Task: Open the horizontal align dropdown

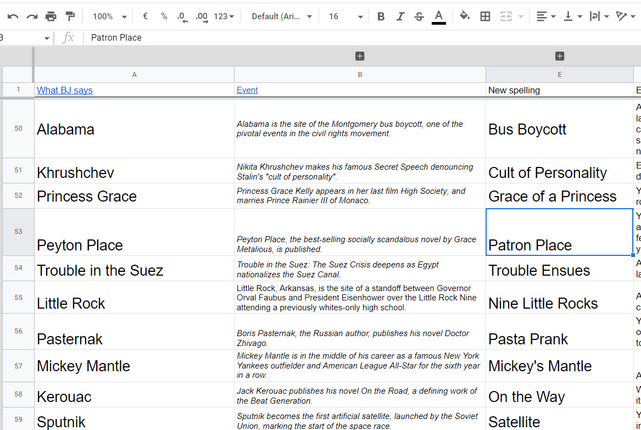Action: click(x=546, y=16)
